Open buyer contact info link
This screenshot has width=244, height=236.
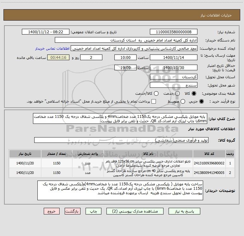(52, 48)
